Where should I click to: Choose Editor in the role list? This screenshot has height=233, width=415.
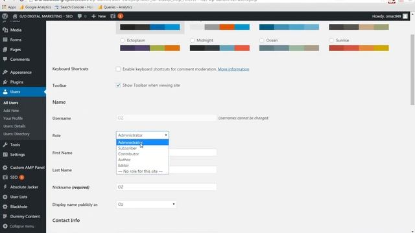143,166
